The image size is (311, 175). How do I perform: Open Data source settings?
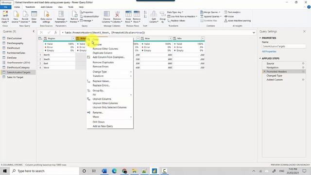point(46,17)
